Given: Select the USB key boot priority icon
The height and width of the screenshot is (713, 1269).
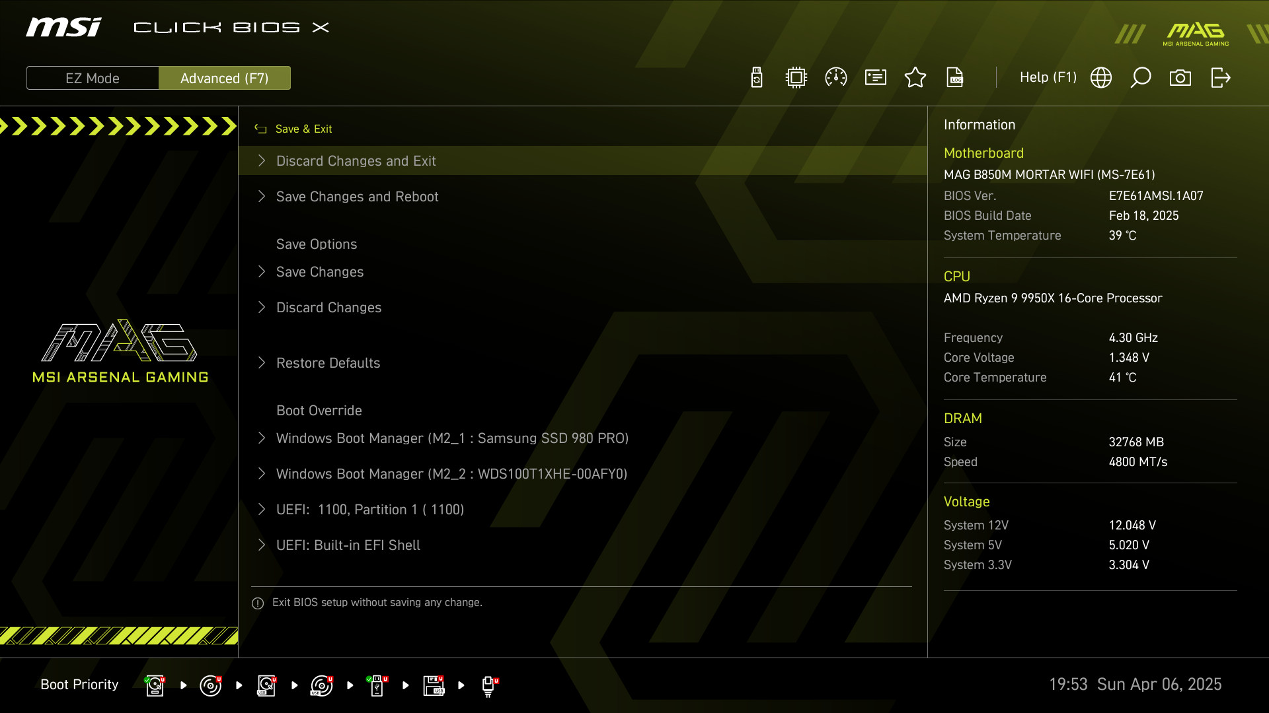Looking at the screenshot, I should coord(377,685).
